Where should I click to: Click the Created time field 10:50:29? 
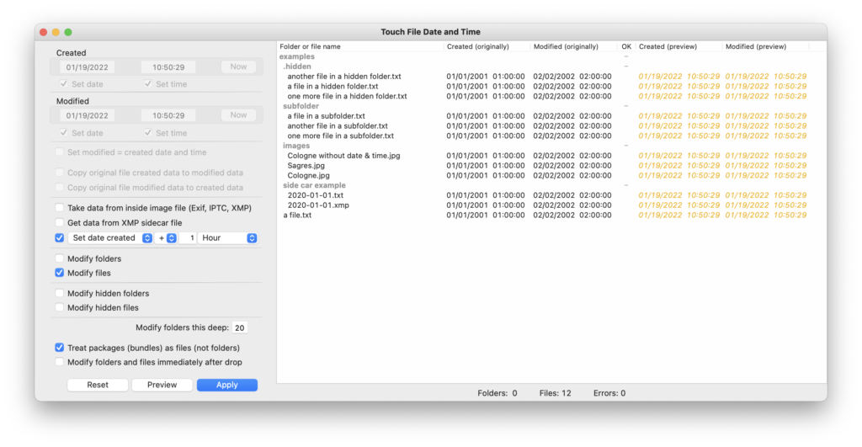click(168, 67)
